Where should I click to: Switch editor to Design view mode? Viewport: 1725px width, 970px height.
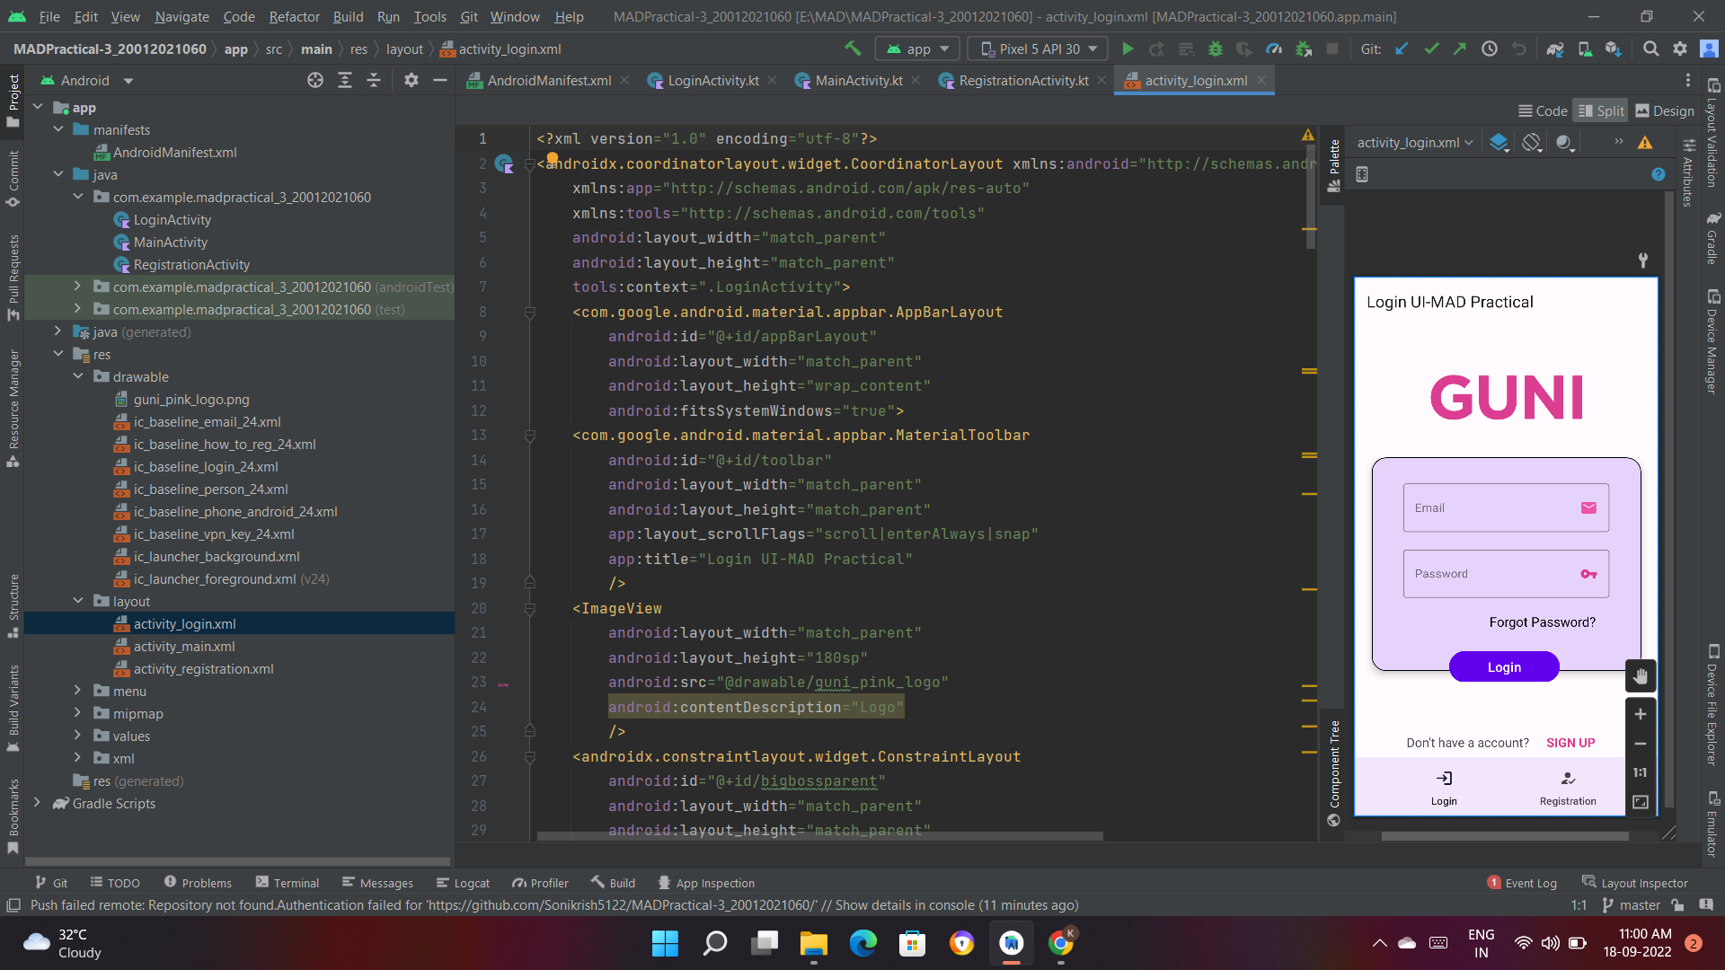(1665, 111)
